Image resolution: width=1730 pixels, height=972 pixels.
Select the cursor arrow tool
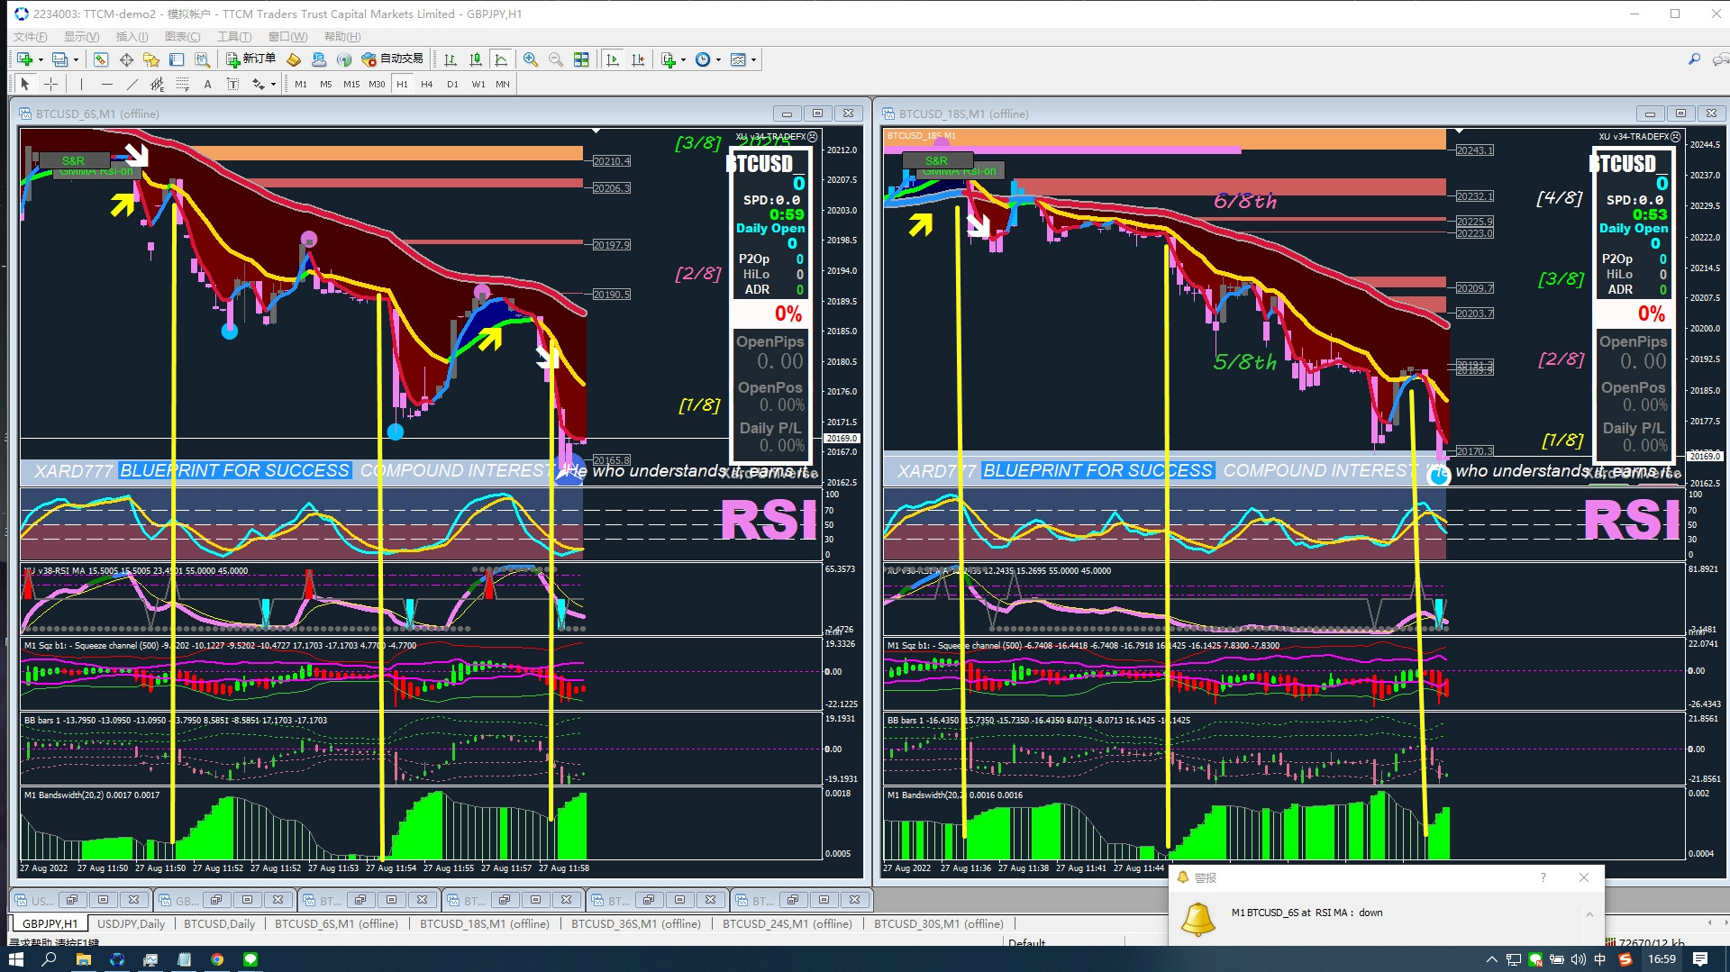(25, 84)
